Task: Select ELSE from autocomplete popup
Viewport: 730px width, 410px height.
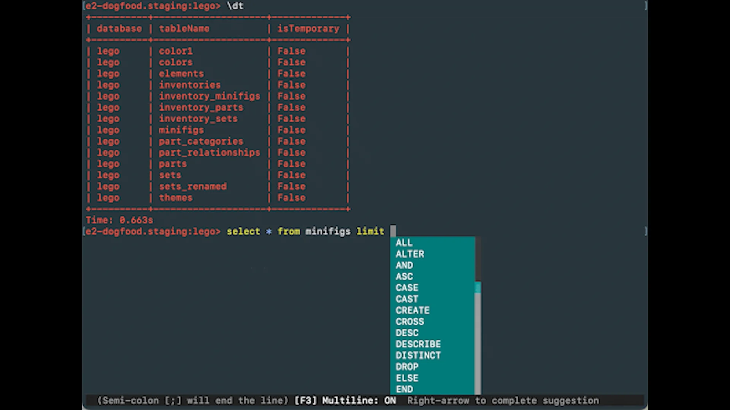Action: tap(407, 378)
